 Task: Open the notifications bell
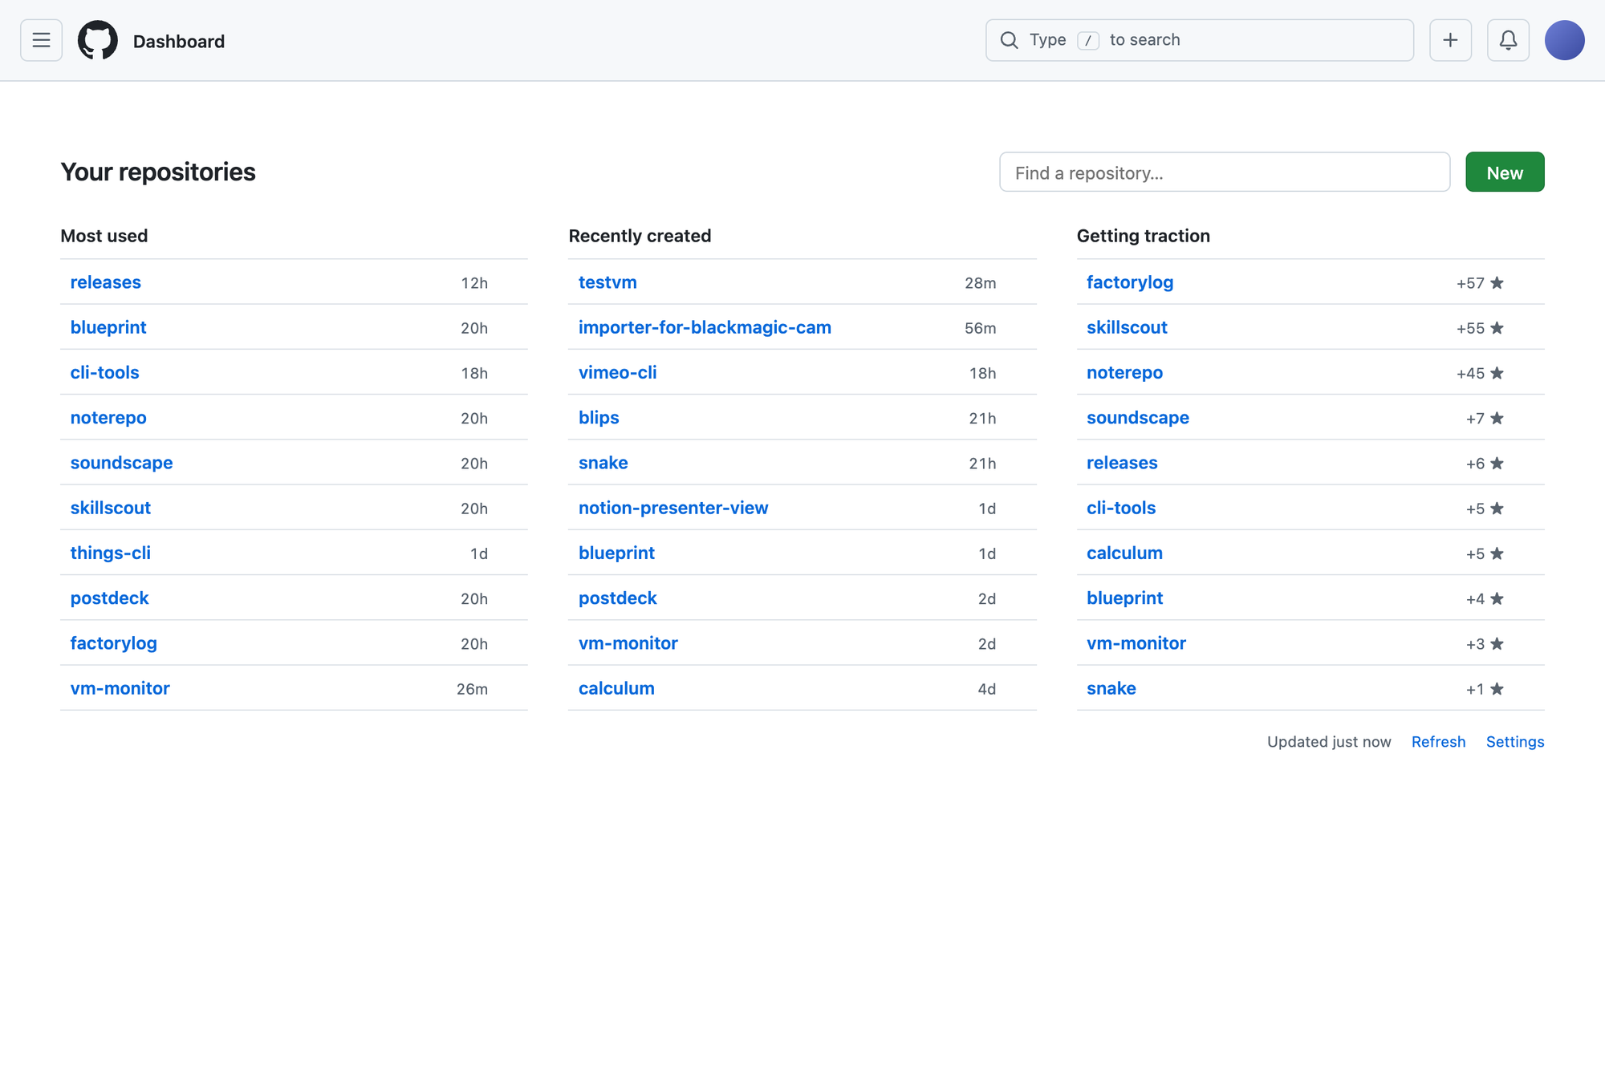point(1508,40)
